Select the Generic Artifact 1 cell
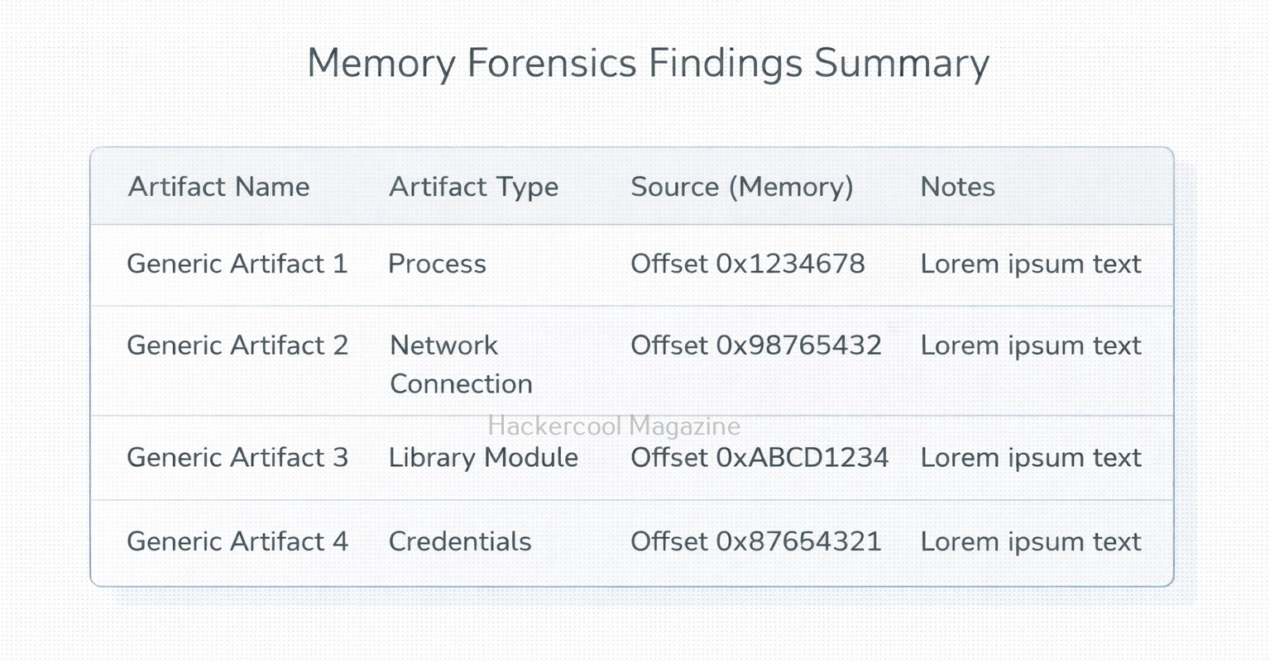Viewport: 1270px width, 662px height. tap(237, 264)
